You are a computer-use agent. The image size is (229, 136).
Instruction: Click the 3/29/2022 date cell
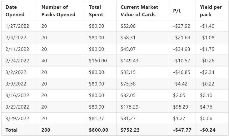(x=17, y=118)
